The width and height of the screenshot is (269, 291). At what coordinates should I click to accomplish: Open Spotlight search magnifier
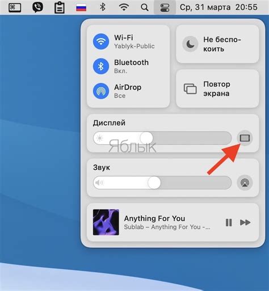point(145,7)
